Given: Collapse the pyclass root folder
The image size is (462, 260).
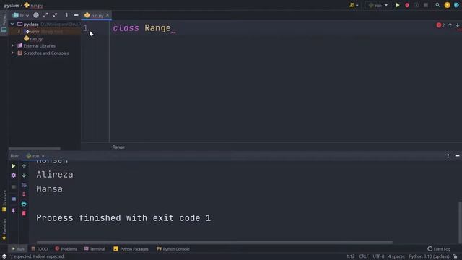Looking at the screenshot, I should click(x=12, y=24).
